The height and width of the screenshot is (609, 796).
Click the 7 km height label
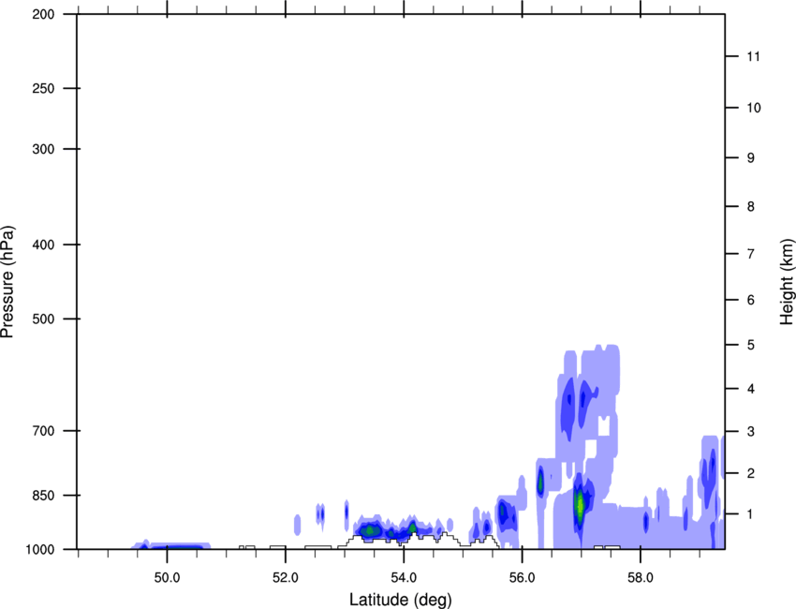click(751, 254)
